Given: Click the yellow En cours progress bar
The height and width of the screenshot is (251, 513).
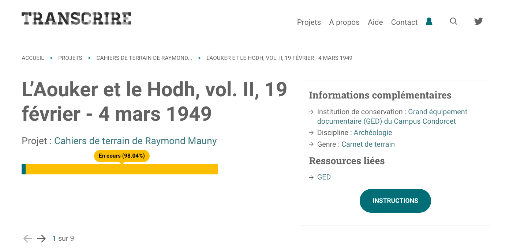Looking at the screenshot, I should 122,169.
